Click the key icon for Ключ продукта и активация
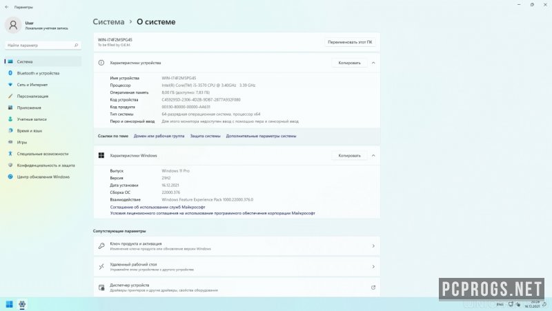 (x=101, y=246)
